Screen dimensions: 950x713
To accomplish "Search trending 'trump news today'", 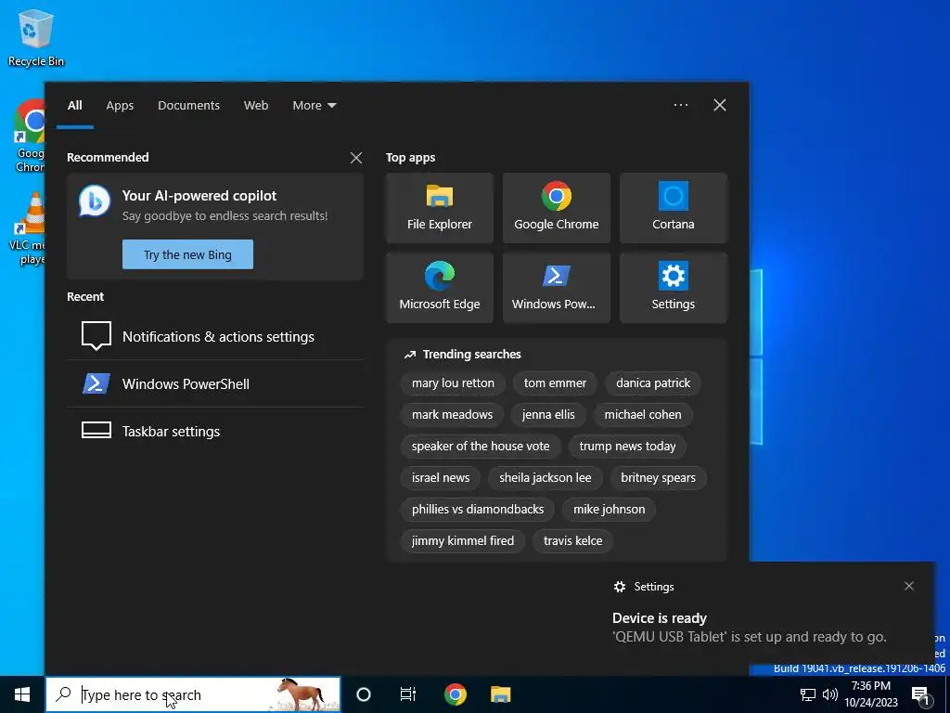I will (627, 447).
